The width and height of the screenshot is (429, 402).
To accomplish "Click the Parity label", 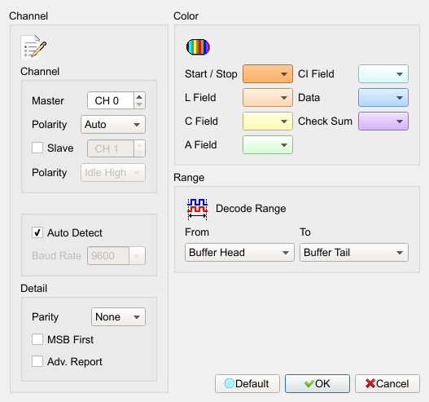I will (45, 317).
